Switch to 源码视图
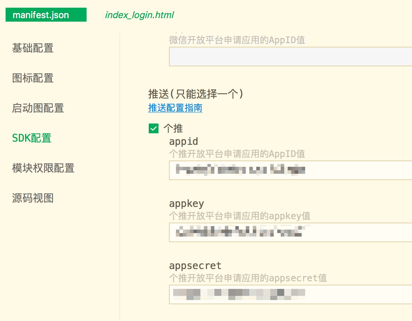 tap(33, 198)
